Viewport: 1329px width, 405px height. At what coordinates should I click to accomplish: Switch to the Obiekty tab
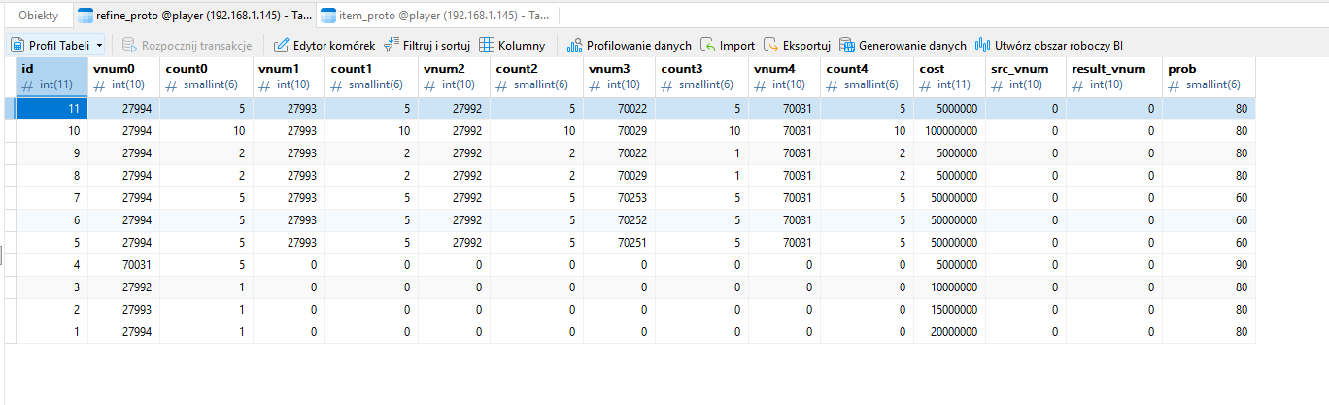(x=39, y=16)
